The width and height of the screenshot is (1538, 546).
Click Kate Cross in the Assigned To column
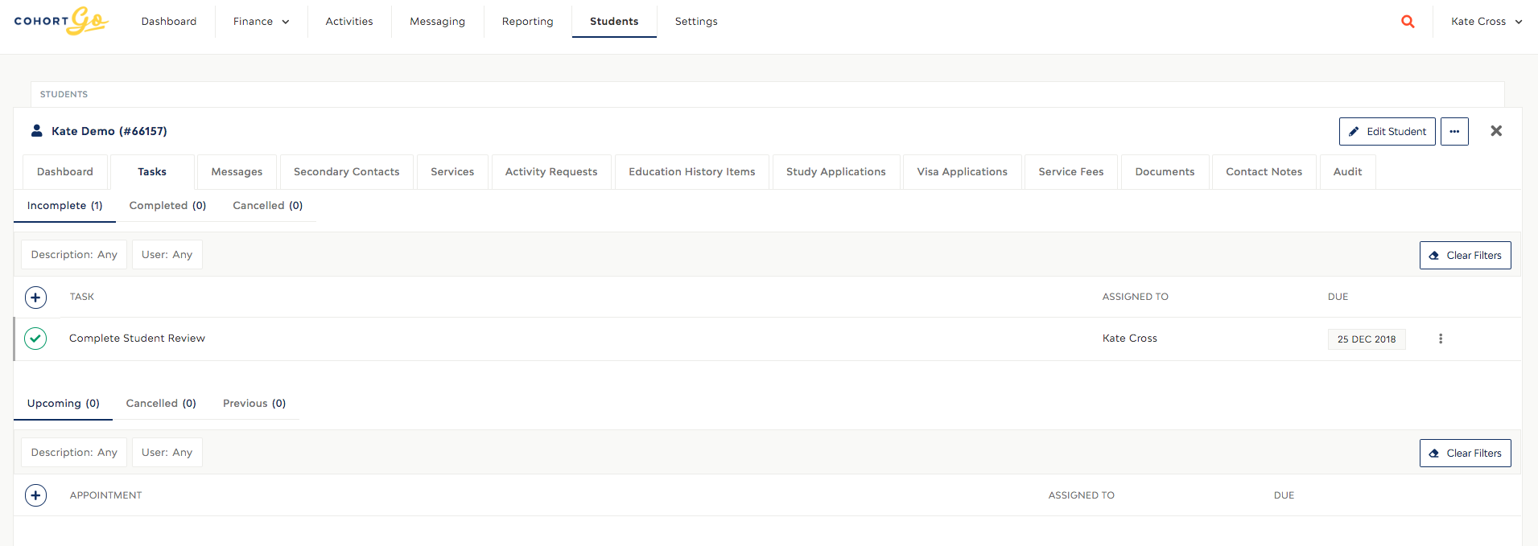coord(1130,339)
